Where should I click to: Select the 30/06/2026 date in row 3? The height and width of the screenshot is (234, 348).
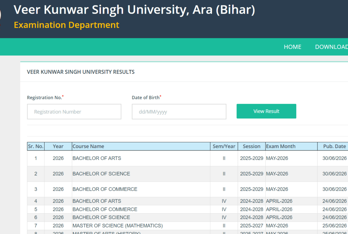(x=334, y=189)
